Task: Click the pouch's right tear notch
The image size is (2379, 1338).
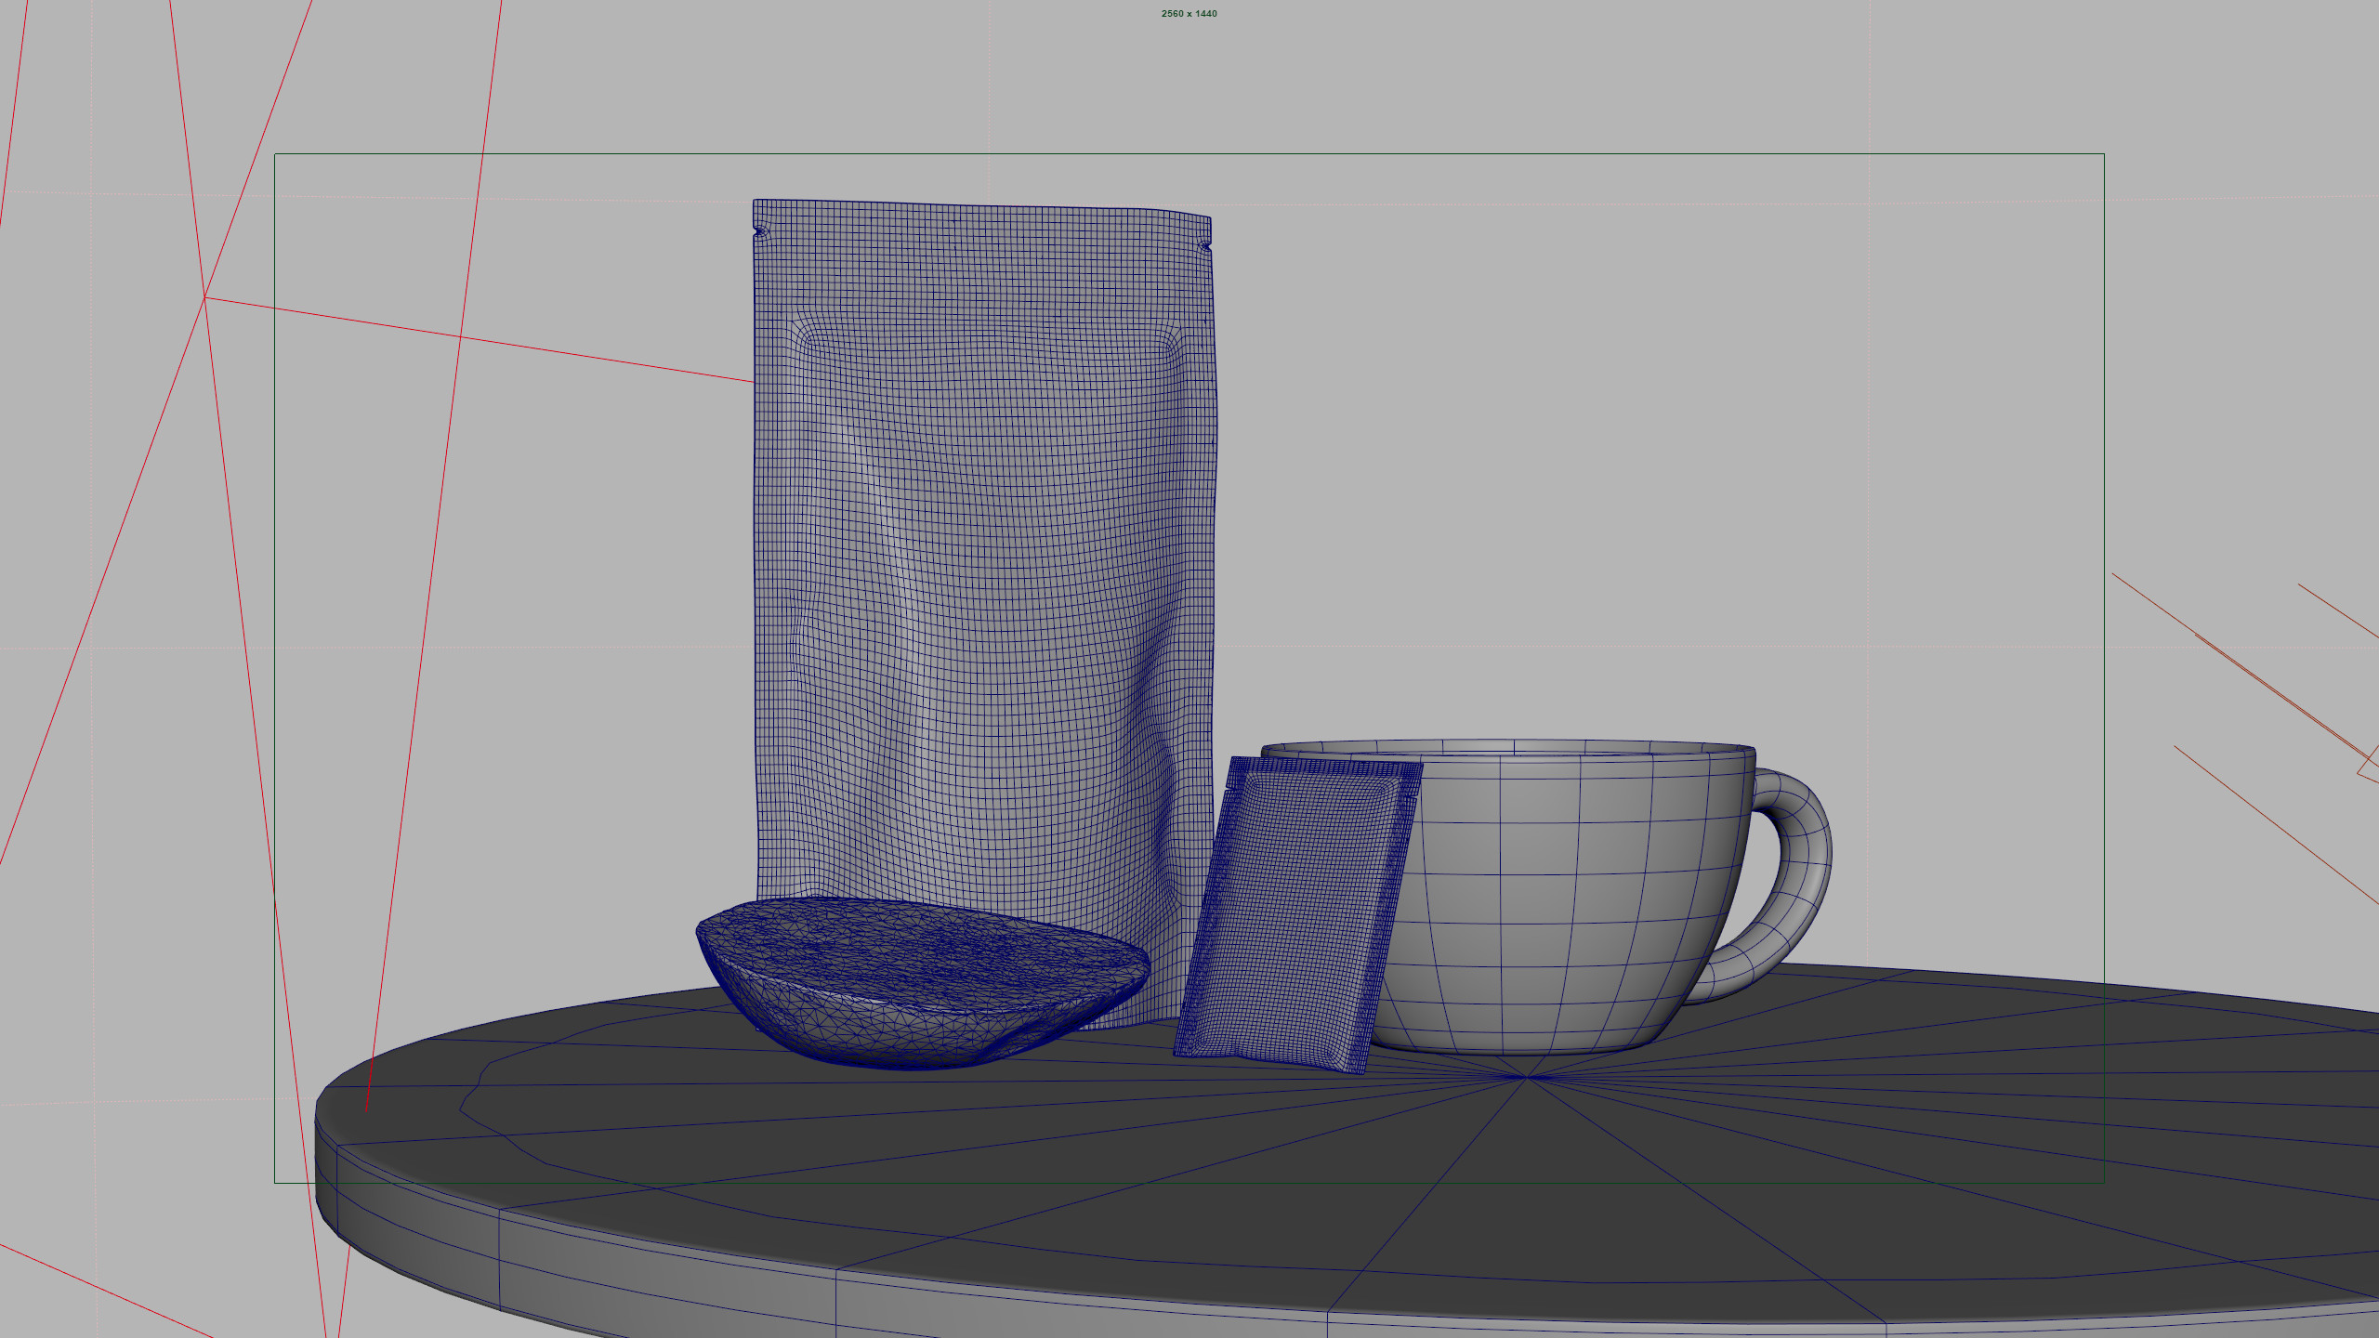Action: tap(1205, 246)
